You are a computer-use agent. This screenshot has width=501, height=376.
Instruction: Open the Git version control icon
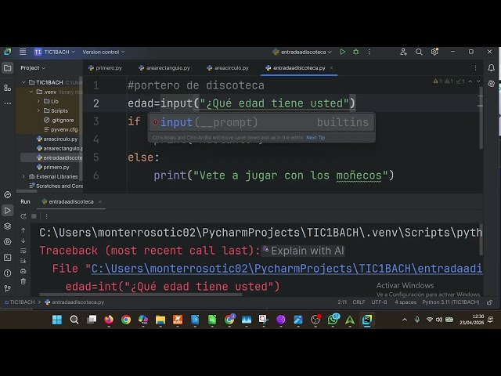pos(7,288)
